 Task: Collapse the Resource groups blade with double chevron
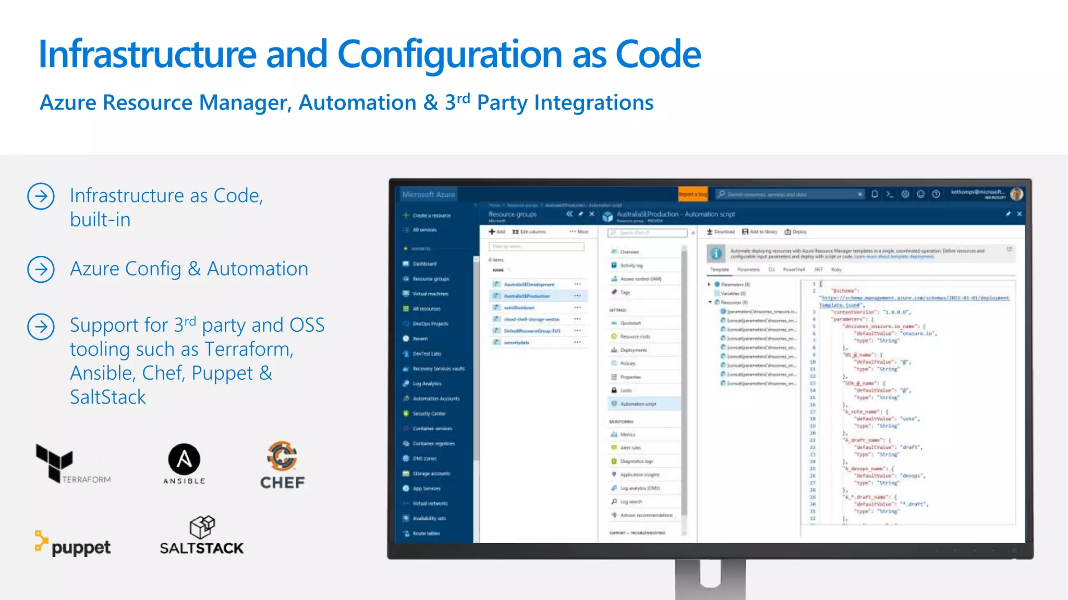[x=569, y=214]
